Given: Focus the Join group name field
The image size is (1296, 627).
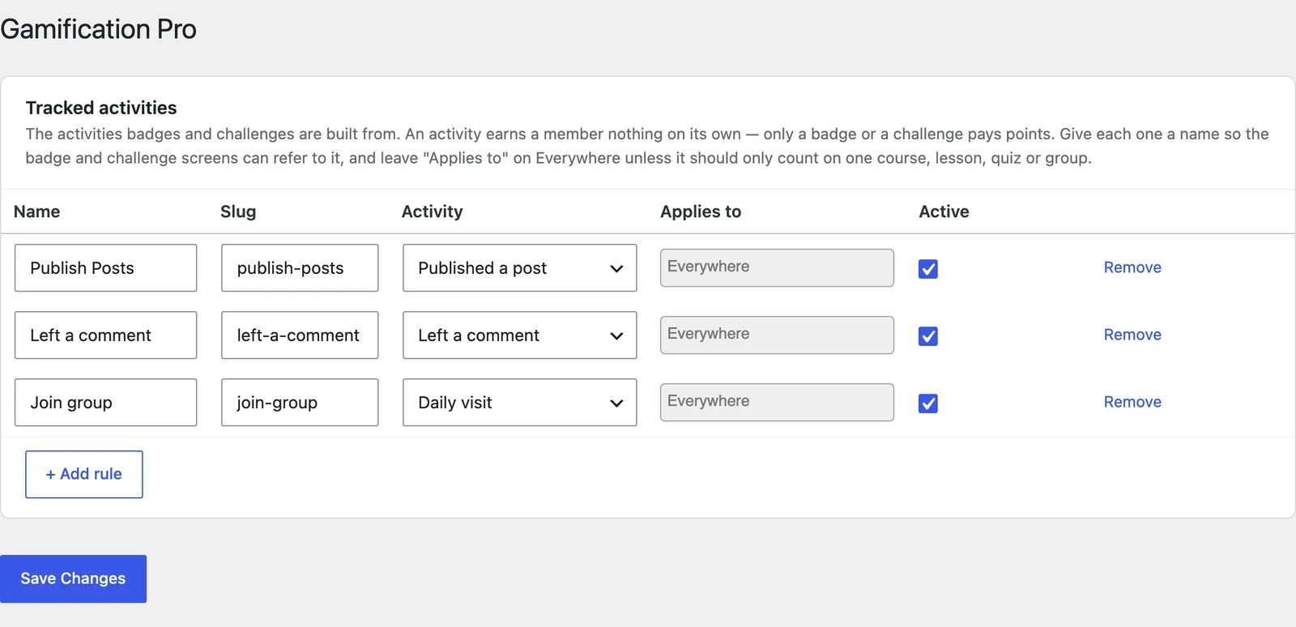Looking at the screenshot, I should click(105, 403).
